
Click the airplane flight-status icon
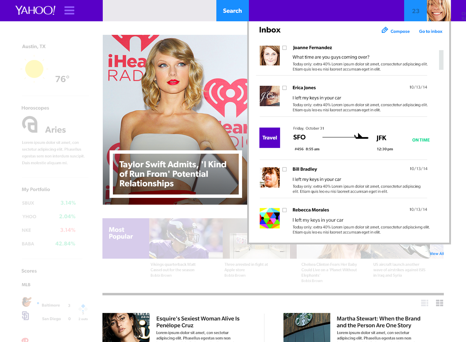tap(361, 136)
